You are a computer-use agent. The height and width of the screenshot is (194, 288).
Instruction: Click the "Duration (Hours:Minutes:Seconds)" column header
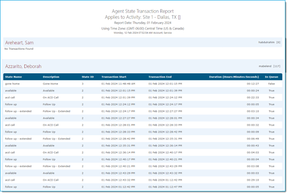234,77
